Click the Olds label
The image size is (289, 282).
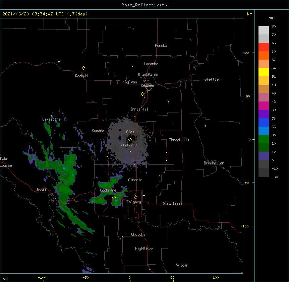point(130,132)
